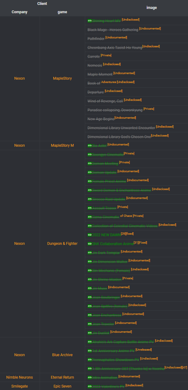Click the Company column header
This screenshot has height=390, width=188.
[x=19, y=12]
